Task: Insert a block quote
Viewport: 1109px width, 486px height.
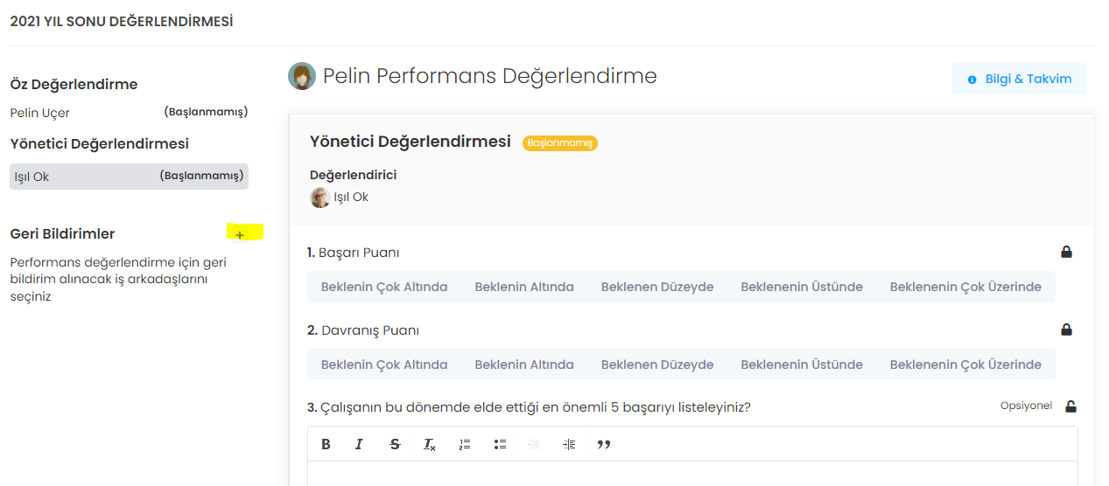Action: pos(604,444)
